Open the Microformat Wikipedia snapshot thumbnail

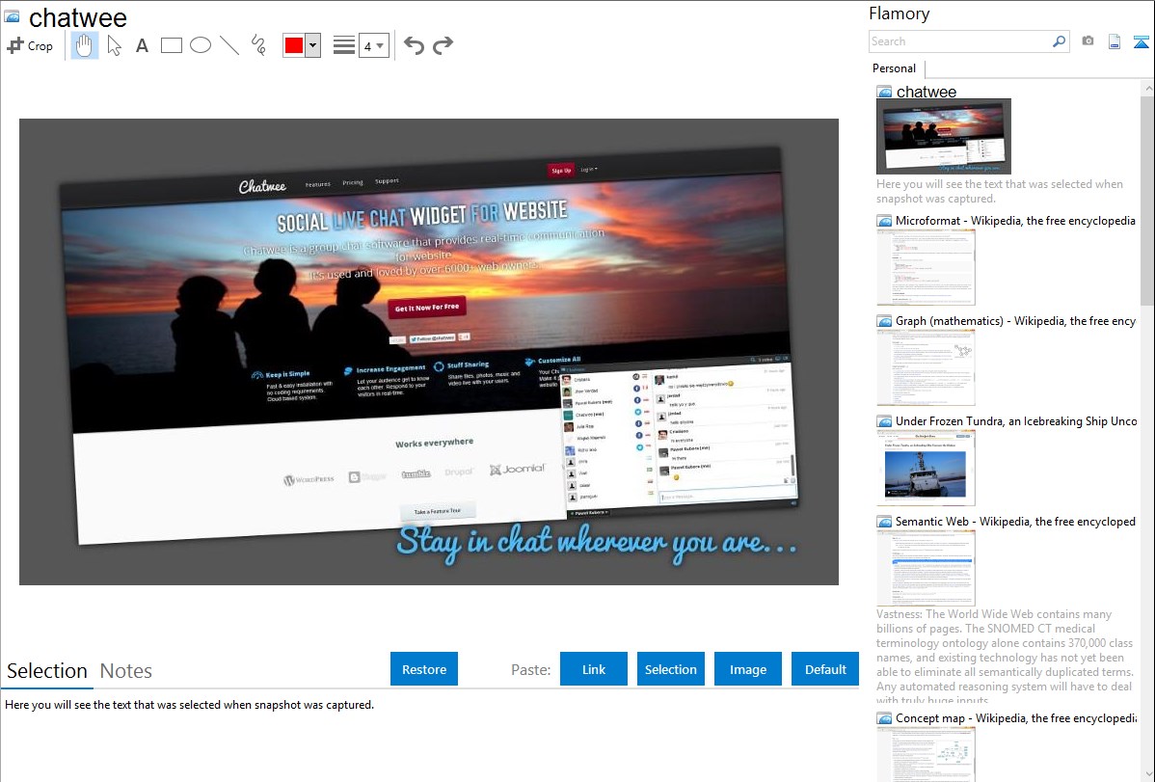pyautogui.click(x=926, y=267)
